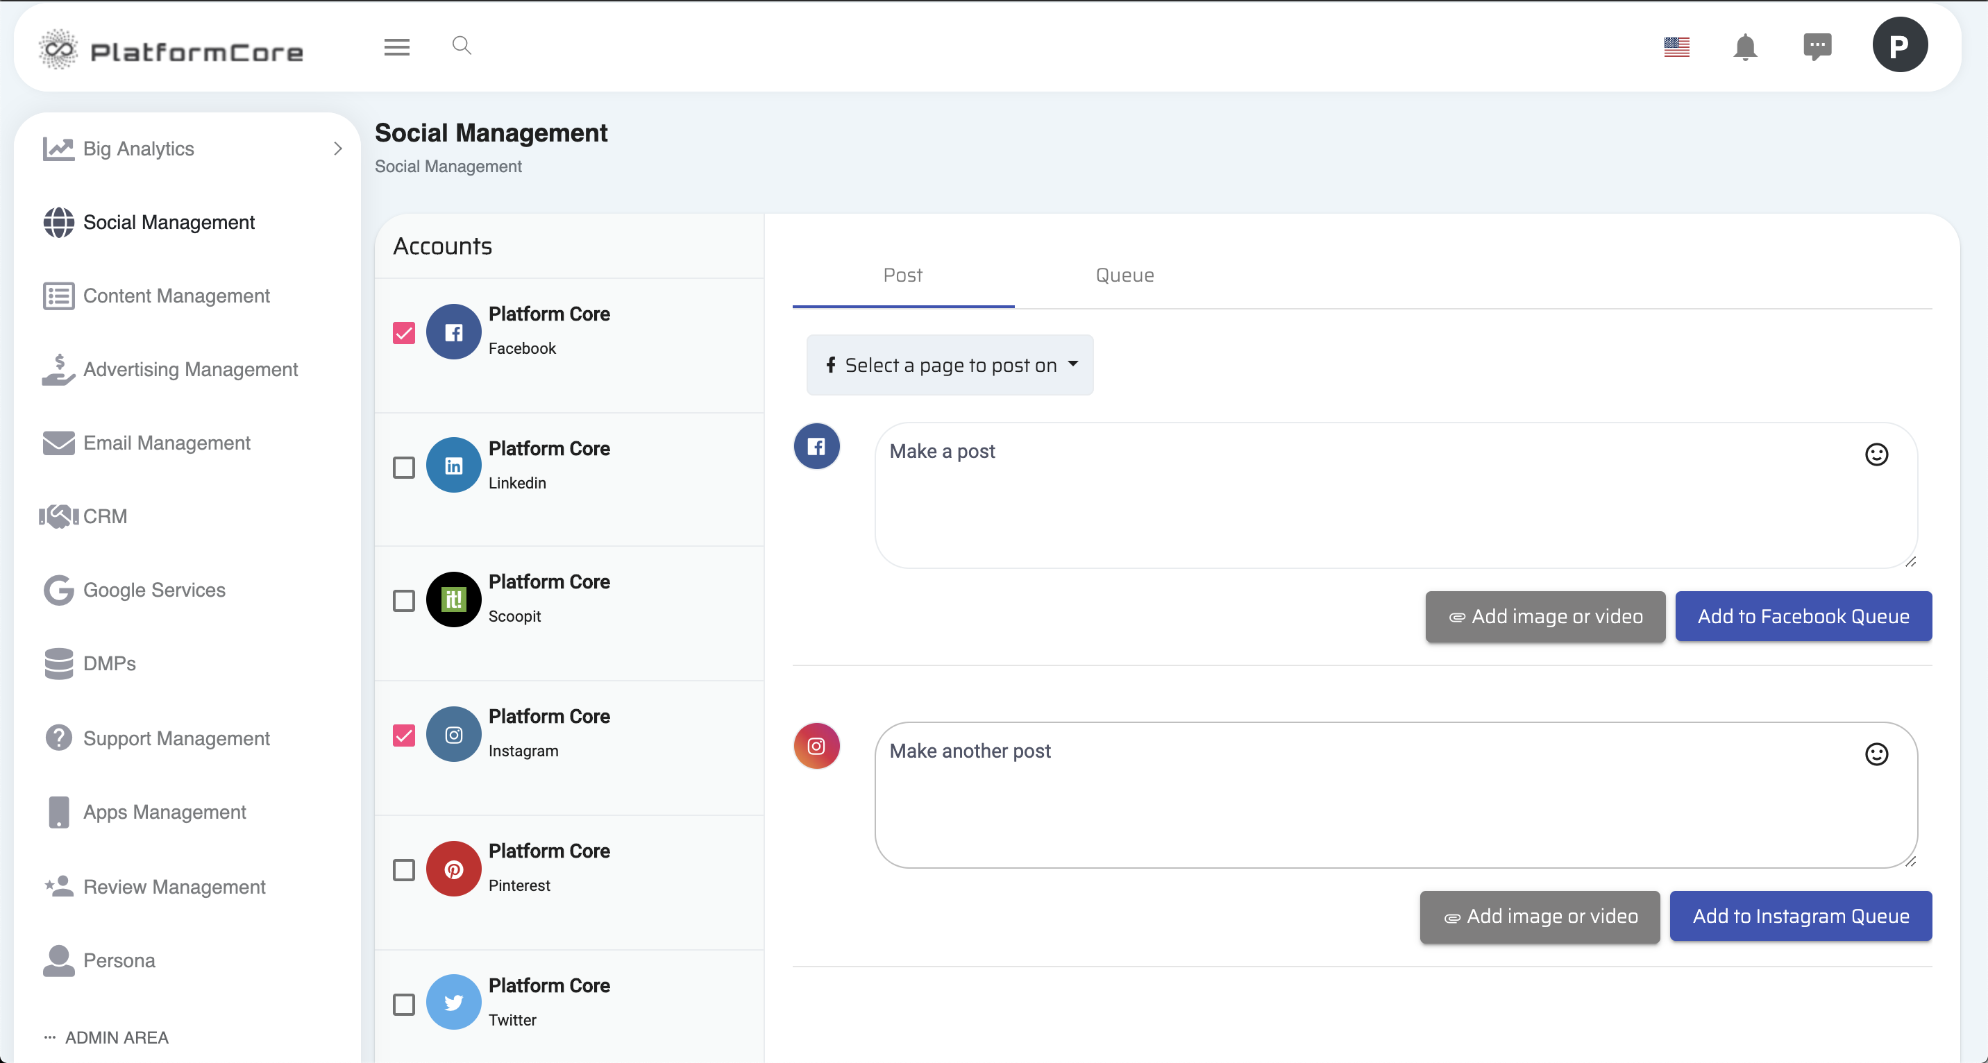The height and width of the screenshot is (1063, 1988).
Task: Click the Pinterest account icon
Action: coord(454,869)
